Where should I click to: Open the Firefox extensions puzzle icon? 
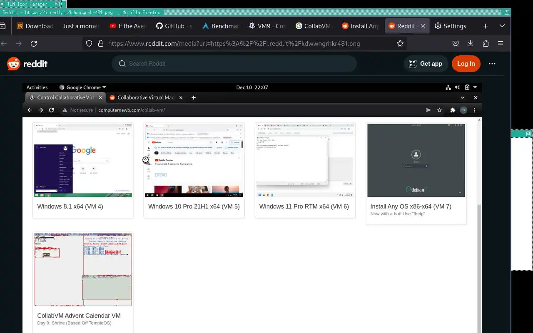coord(486,43)
